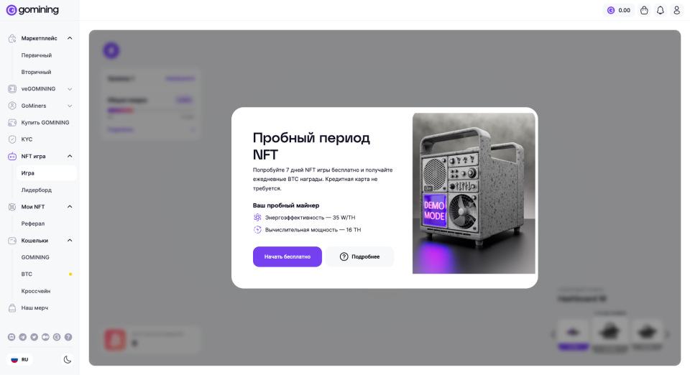Open the Telegram social link icon
This screenshot has width=690, height=375.
22,337
